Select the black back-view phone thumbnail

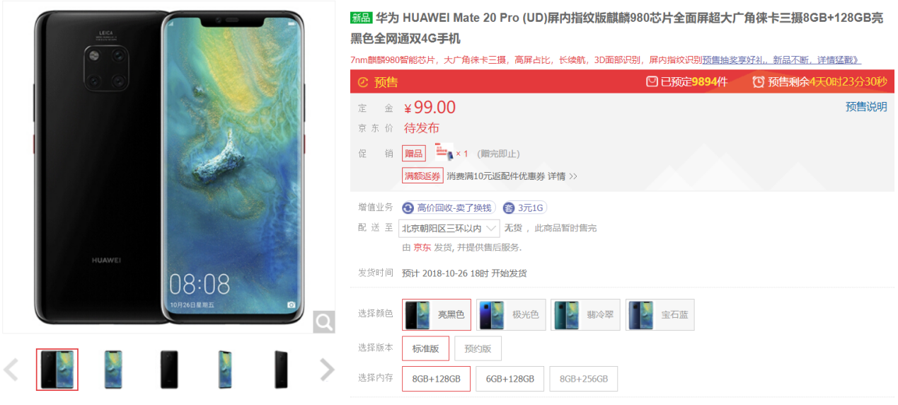coord(169,370)
